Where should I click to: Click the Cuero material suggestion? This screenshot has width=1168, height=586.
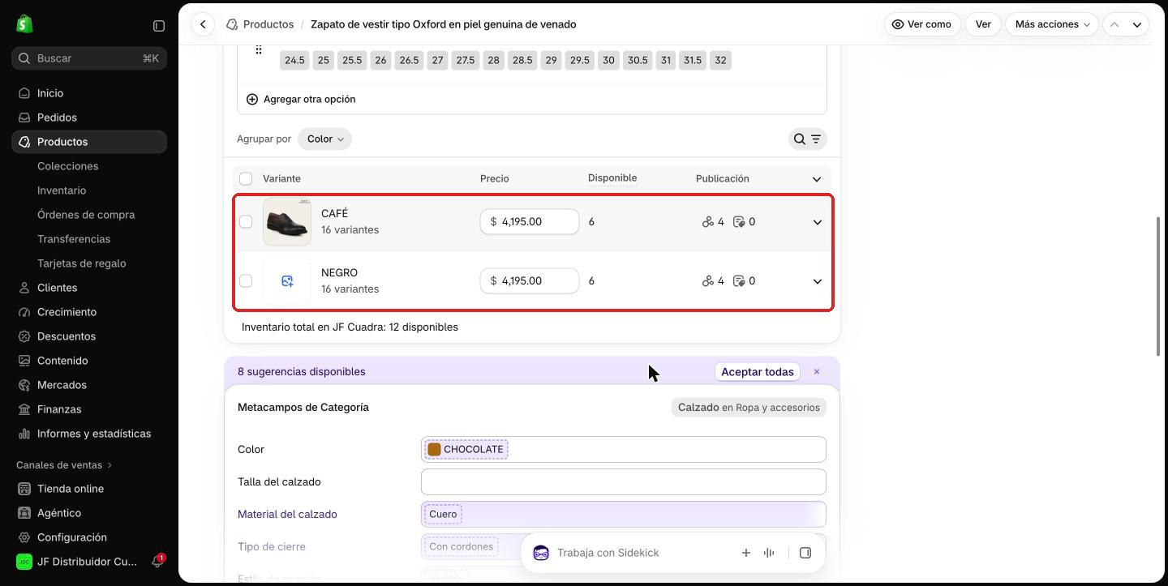point(443,515)
